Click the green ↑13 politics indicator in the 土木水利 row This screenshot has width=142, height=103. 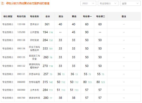tap(63, 90)
